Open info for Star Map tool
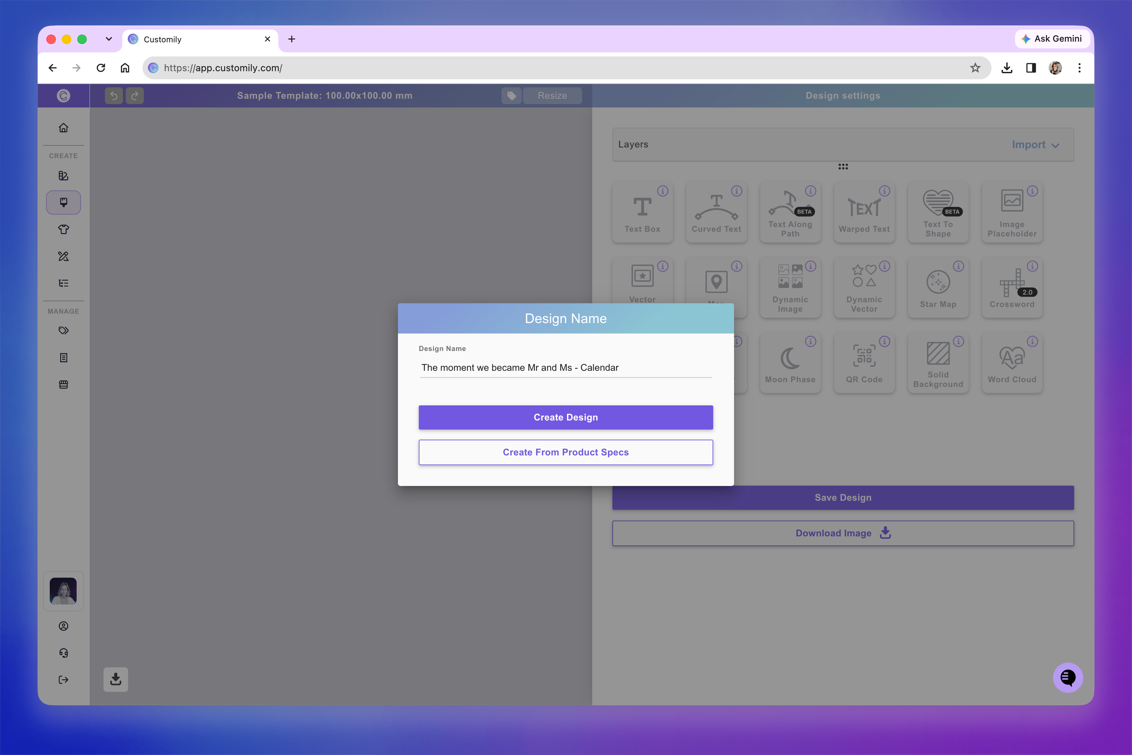The width and height of the screenshot is (1132, 755). 958,266
